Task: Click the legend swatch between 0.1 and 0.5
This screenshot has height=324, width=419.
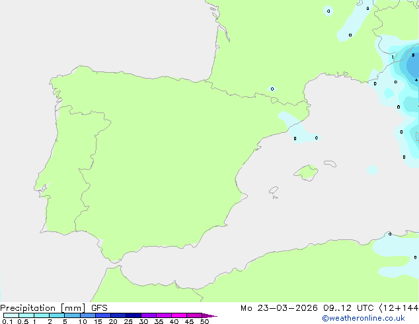Action: coord(11,315)
